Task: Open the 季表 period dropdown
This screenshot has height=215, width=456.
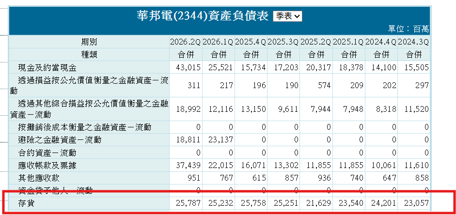Action: 287,16
